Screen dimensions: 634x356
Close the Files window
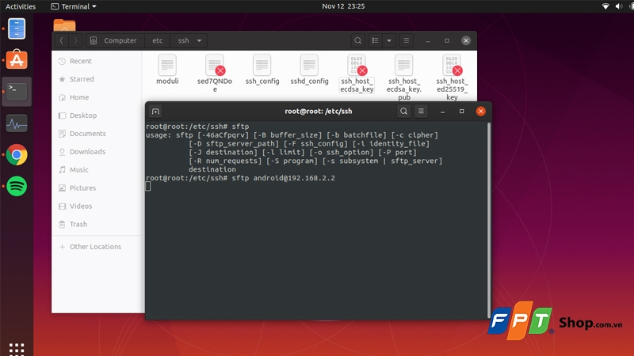(x=466, y=40)
